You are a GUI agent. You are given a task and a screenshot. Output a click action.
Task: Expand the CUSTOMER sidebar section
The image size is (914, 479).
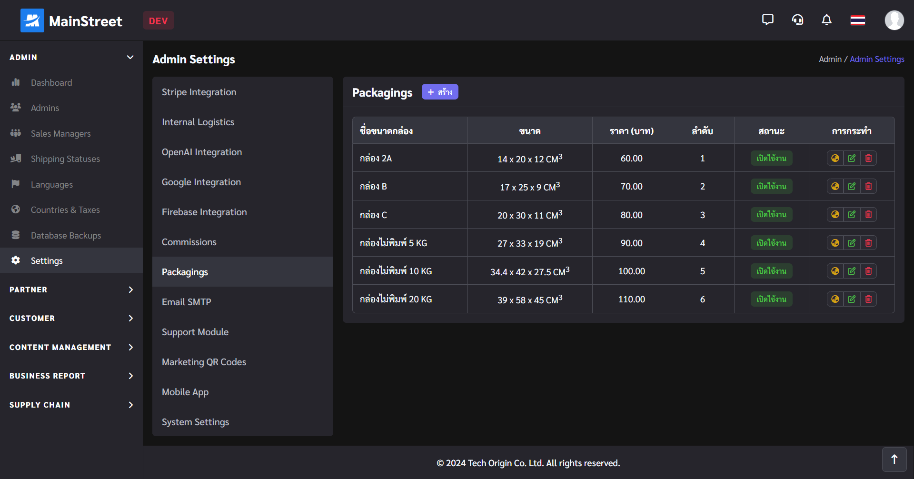pyautogui.click(x=71, y=318)
